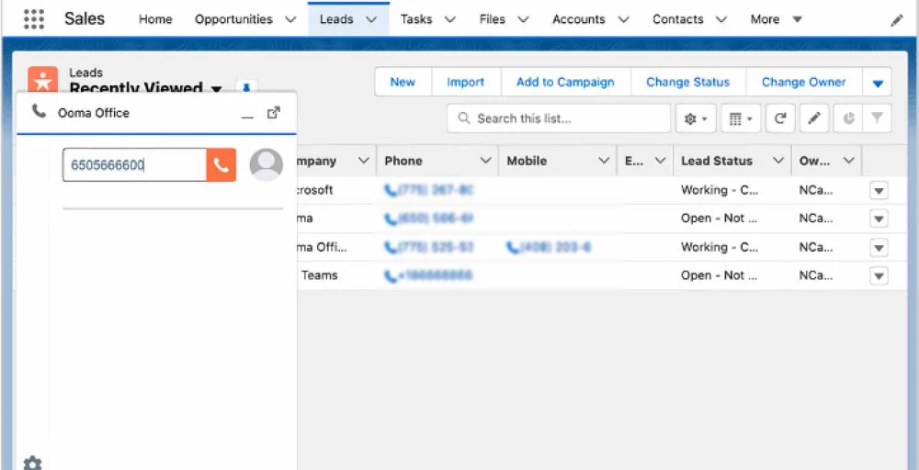
Task: Click the contact avatar in Ooma panel
Action: click(x=267, y=164)
